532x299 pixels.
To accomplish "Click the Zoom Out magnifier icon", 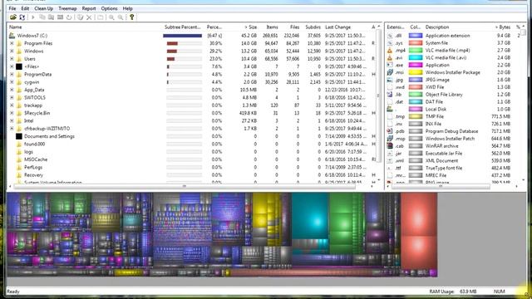I will tap(121, 17).
